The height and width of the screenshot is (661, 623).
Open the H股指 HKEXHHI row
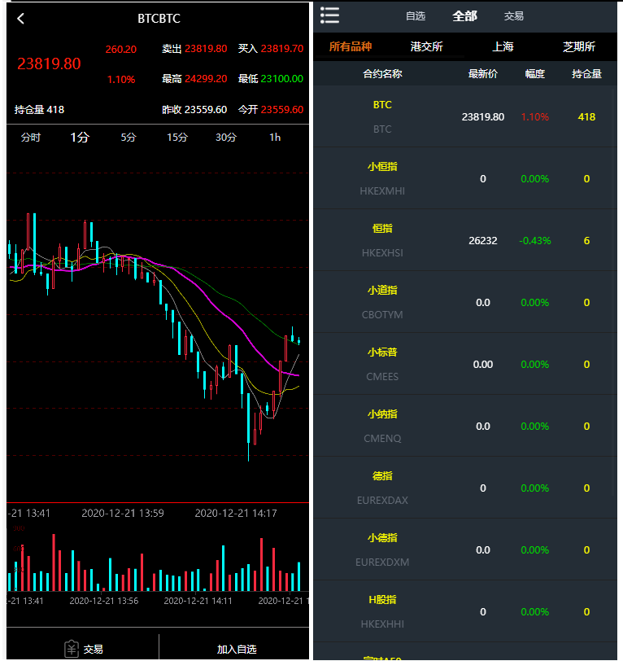click(x=465, y=612)
